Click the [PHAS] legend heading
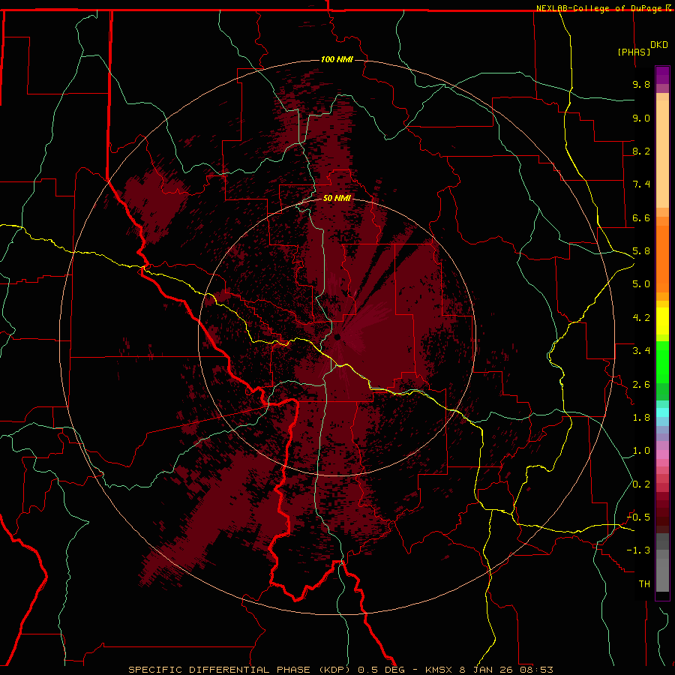The height and width of the screenshot is (675, 675). click(x=634, y=52)
